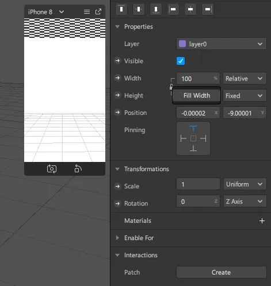Click the align right icon
Image resolution: width=271 pixels, height=286 pixels.
[208, 9]
